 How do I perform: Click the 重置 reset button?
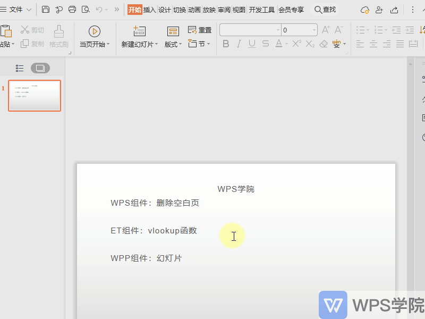pos(200,30)
